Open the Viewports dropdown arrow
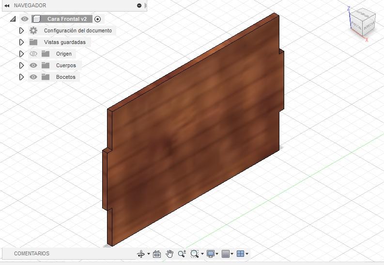Screen dimensions: 384x265 click(247, 254)
